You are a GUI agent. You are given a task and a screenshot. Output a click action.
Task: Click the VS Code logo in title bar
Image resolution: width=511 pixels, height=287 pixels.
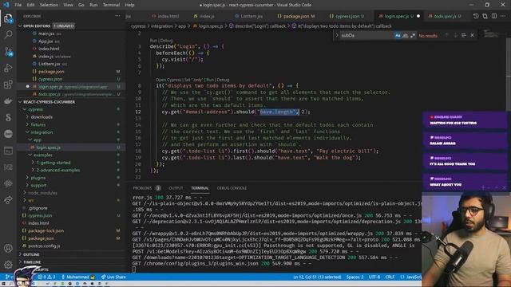click(6, 5)
